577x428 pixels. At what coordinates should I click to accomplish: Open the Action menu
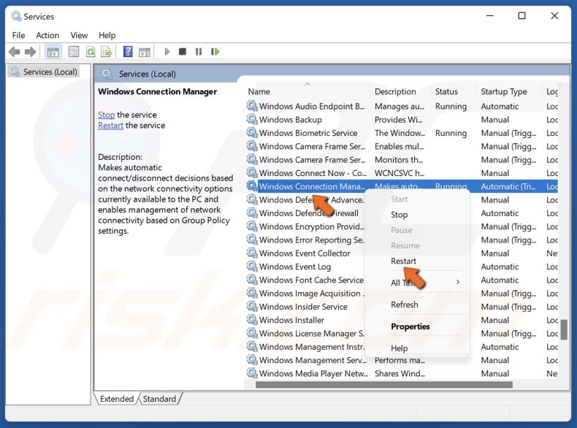pyautogui.click(x=47, y=35)
